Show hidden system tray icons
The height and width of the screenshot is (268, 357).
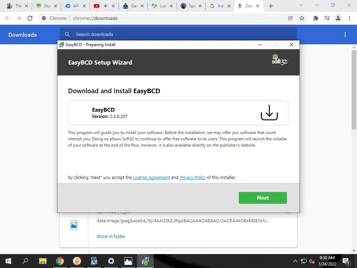pos(295,261)
